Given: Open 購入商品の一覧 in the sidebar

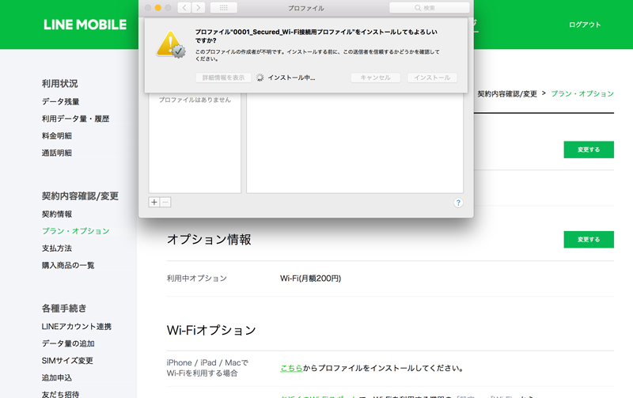Looking at the screenshot, I should pos(68,265).
